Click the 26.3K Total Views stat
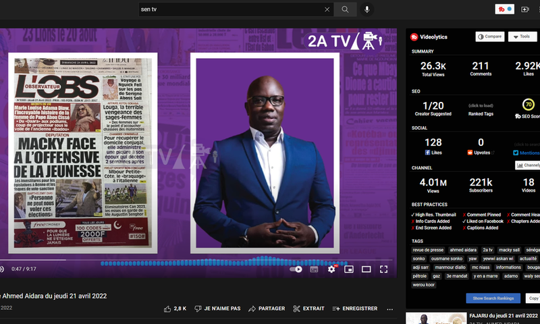 click(433, 69)
